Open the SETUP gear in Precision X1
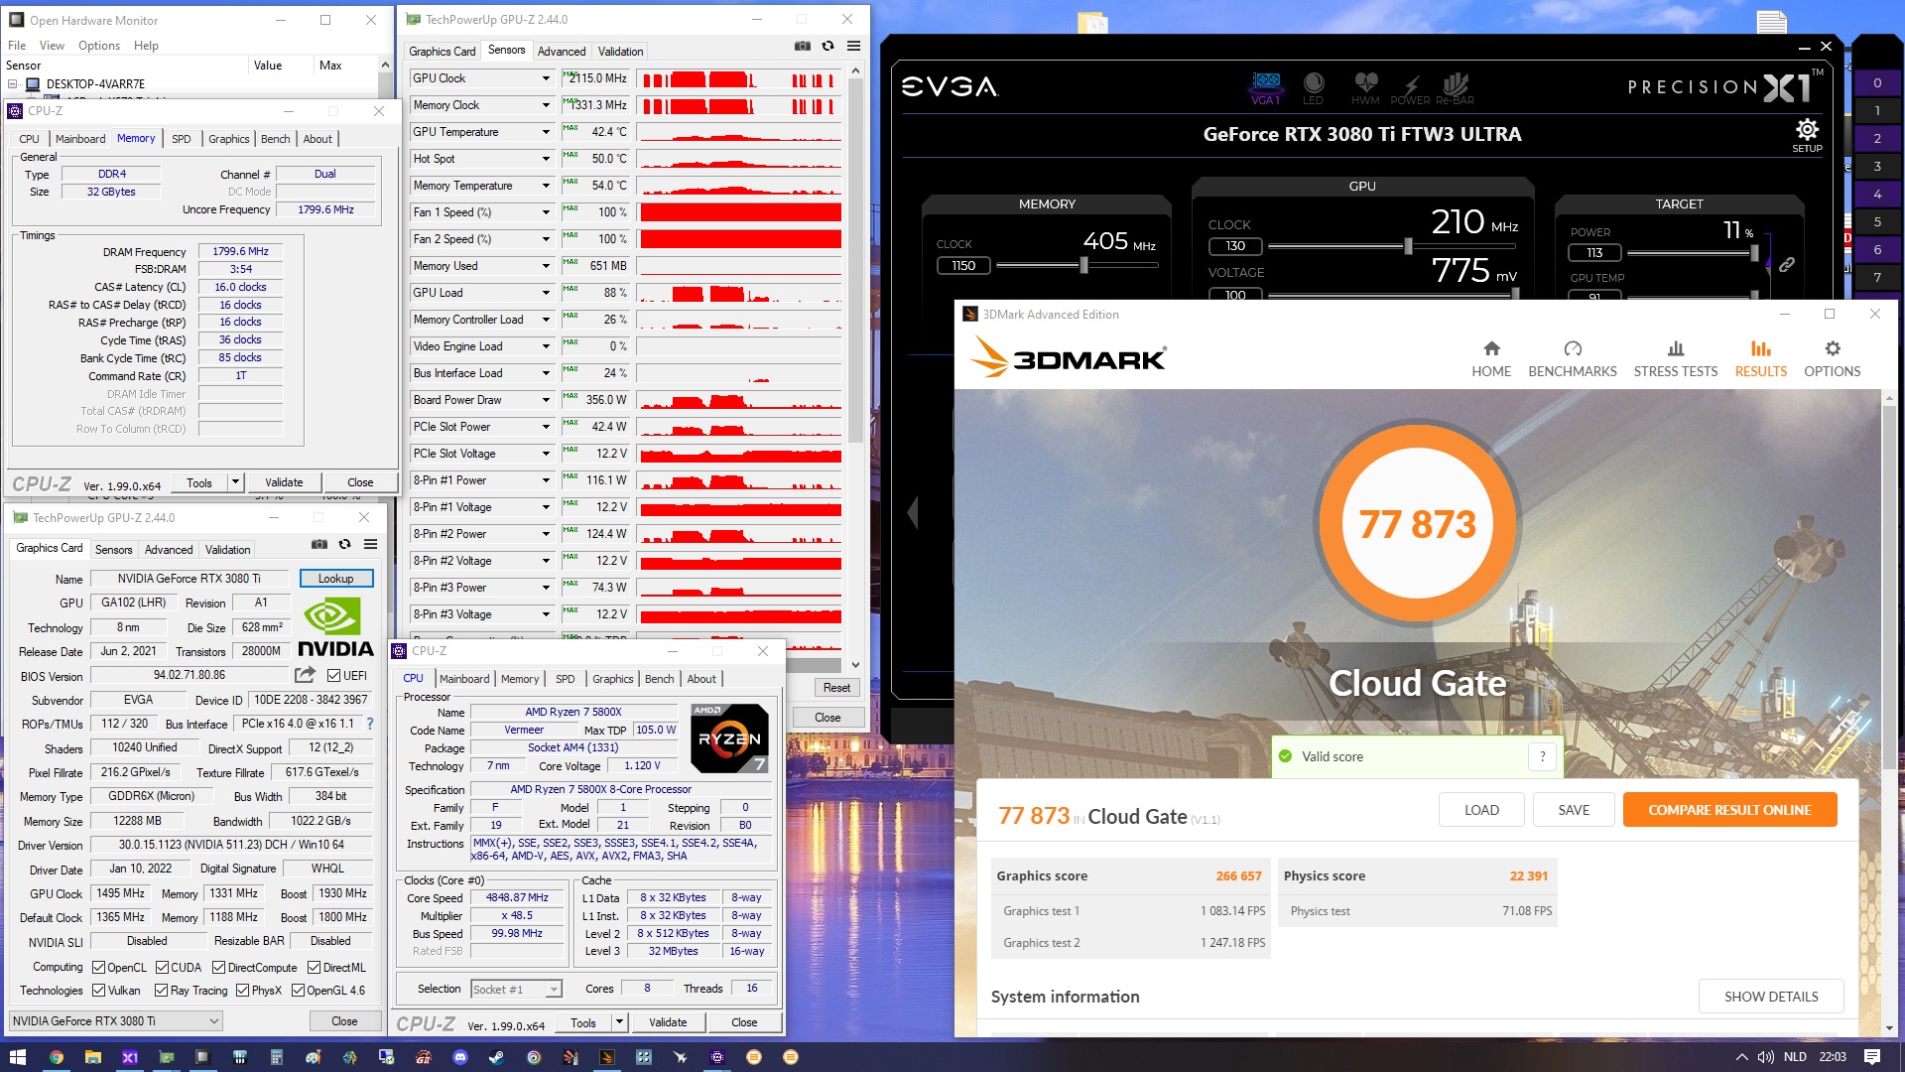Viewport: 1905px width, 1072px height. 1807,135
